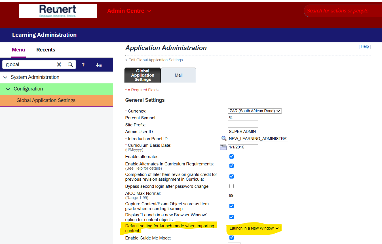Switch to the Menu tab

pos(18,50)
